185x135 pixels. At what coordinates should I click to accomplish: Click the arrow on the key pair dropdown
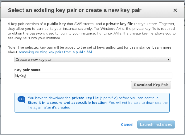point(169,59)
